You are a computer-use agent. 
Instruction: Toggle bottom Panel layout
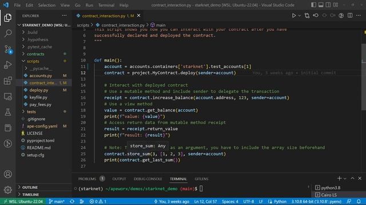[x=321, y=5]
